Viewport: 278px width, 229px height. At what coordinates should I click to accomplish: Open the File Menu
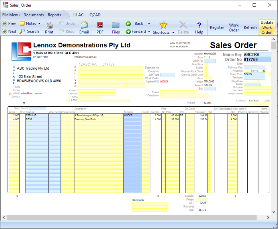click(x=11, y=15)
